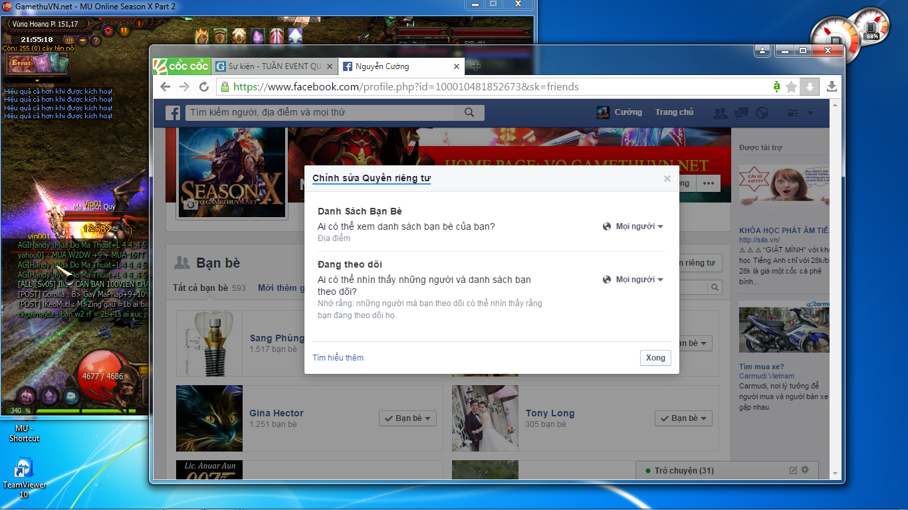Click the Xong button

click(x=655, y=358)
